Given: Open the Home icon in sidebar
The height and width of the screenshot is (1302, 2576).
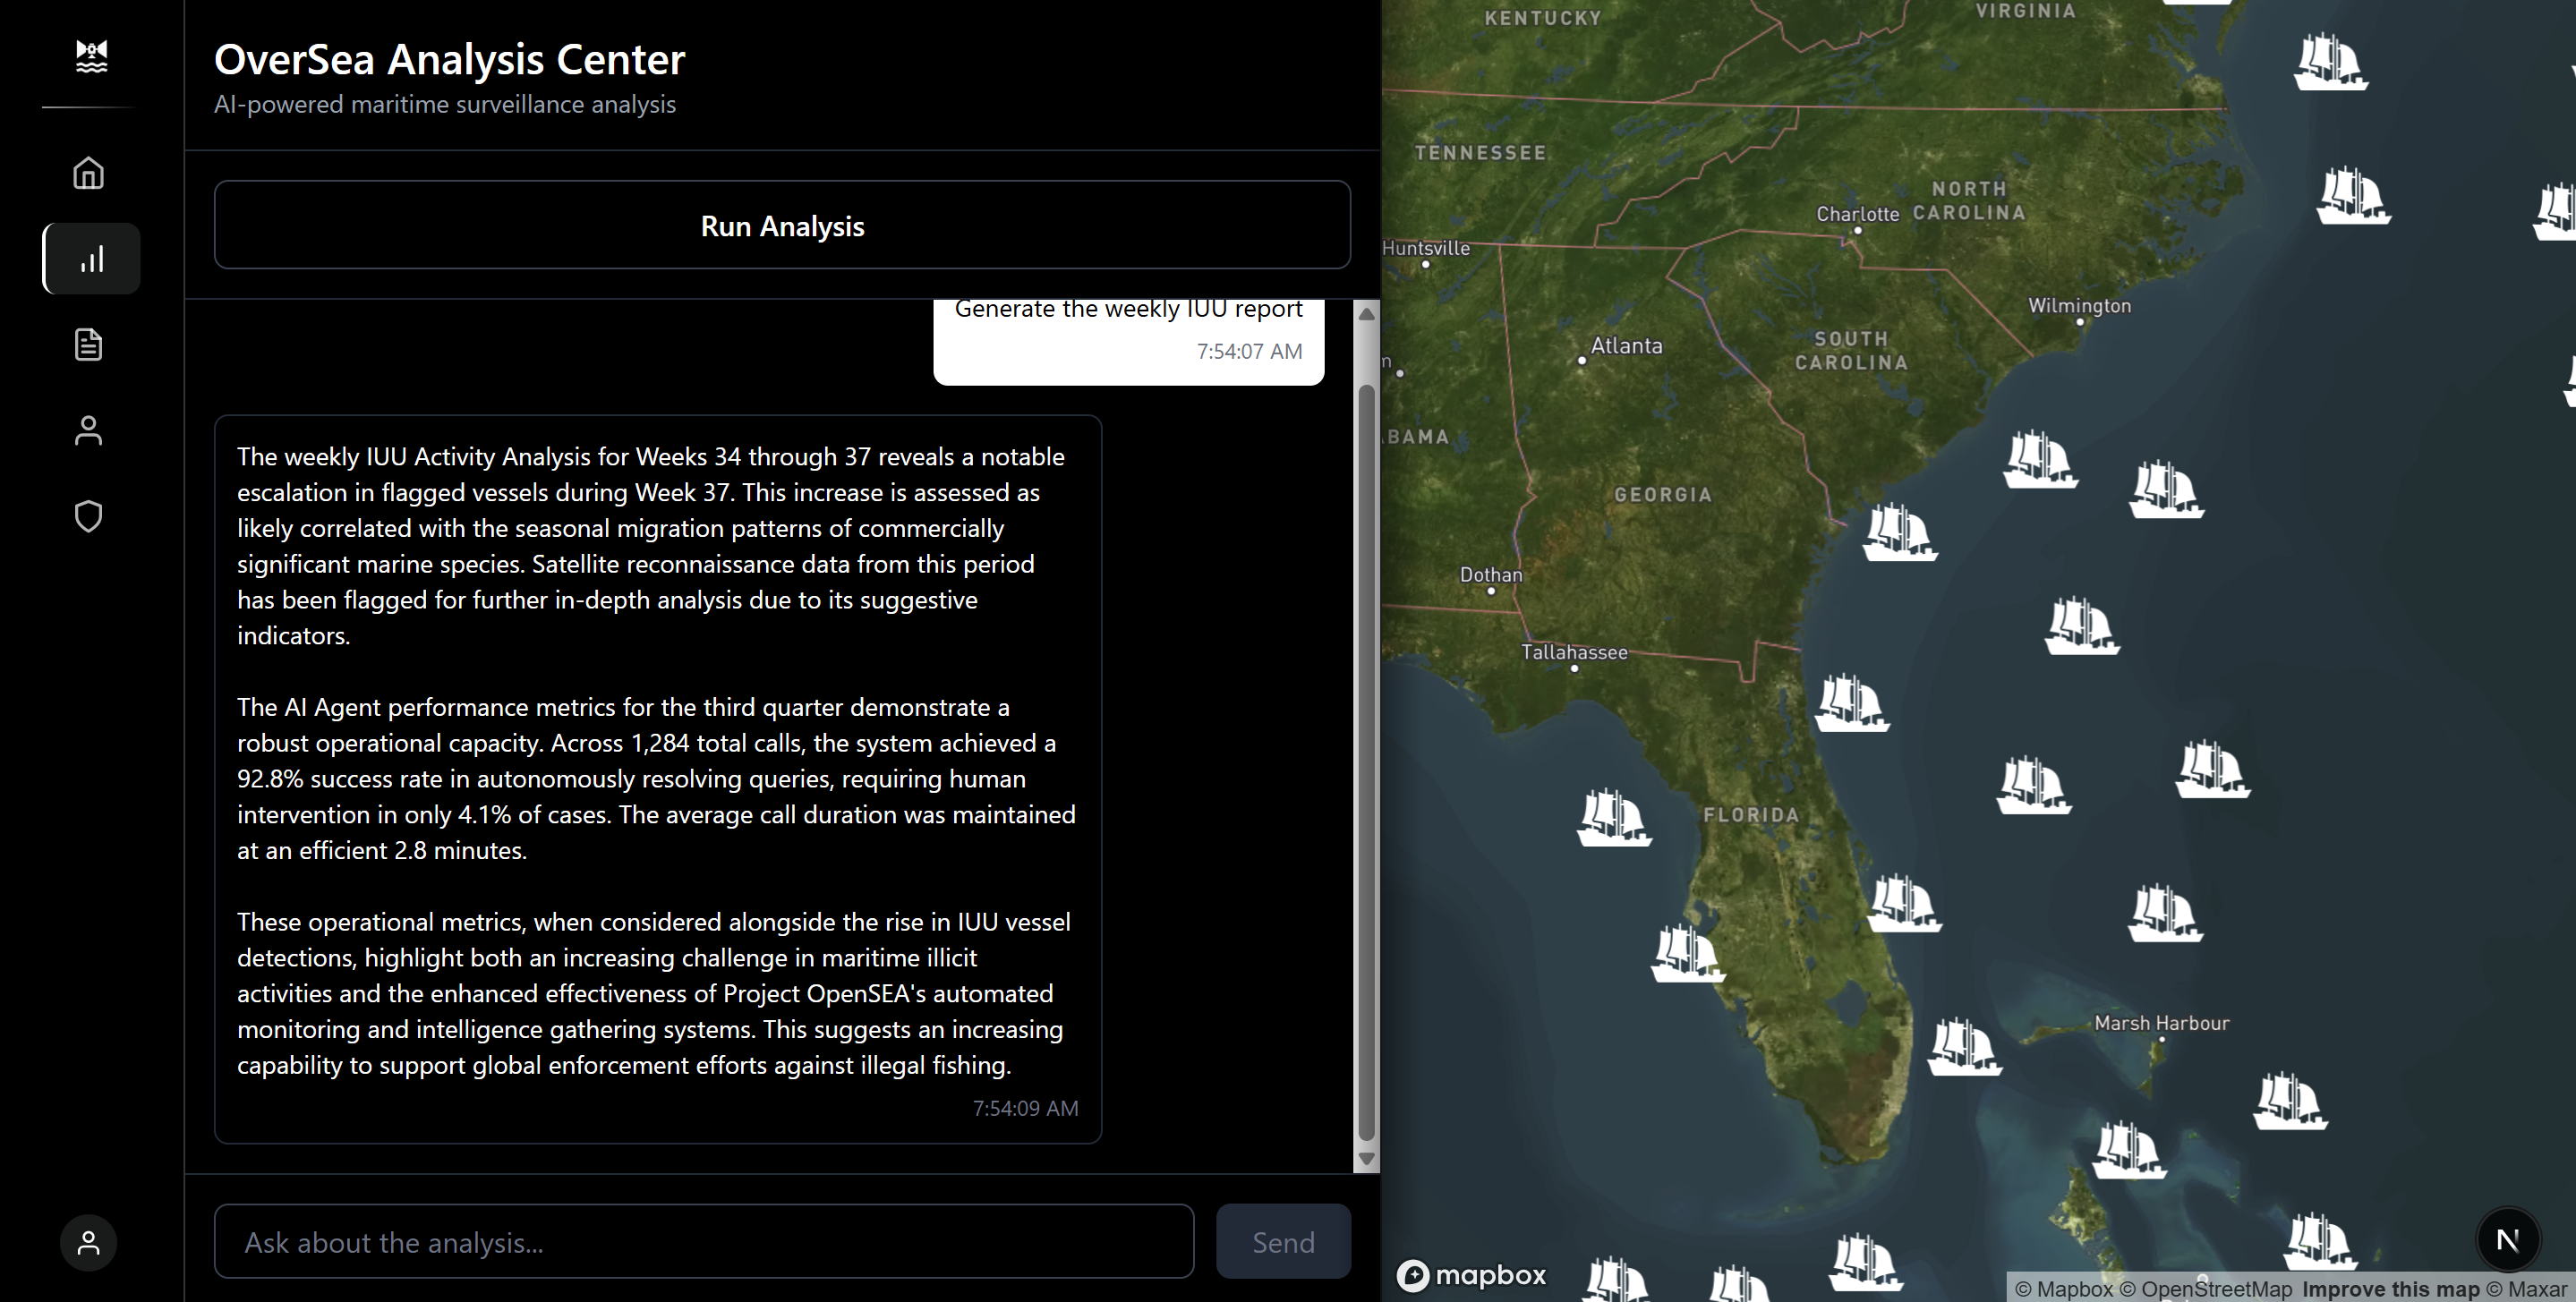Looking at the screenshot, I should (x=89, y=173).
